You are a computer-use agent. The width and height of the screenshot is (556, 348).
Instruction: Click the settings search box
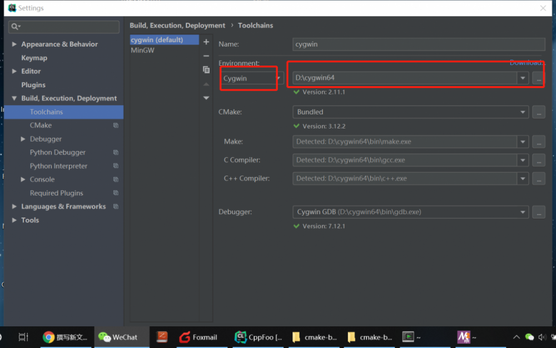64,27
